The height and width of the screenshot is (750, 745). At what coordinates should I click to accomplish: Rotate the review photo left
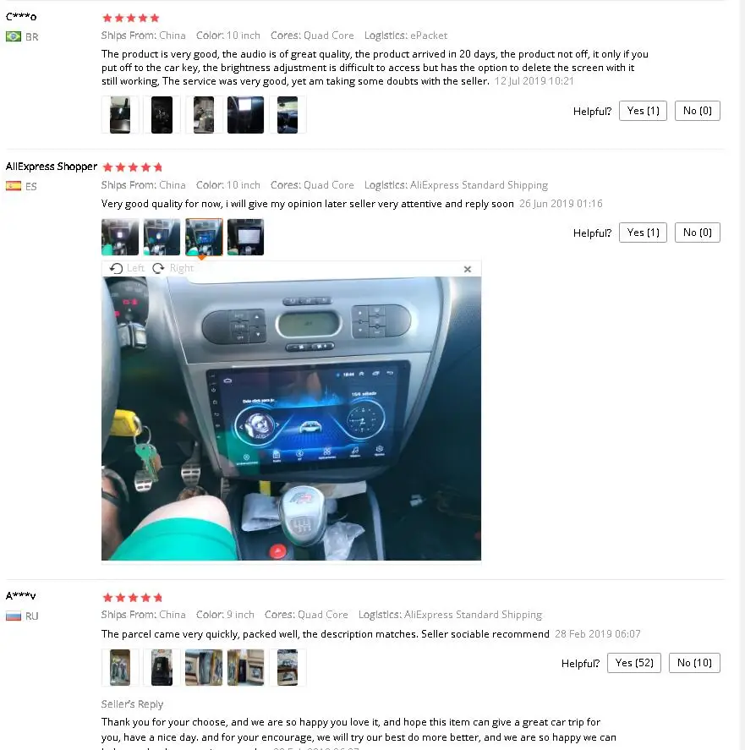pyautogui.click(x=127, y=268)
